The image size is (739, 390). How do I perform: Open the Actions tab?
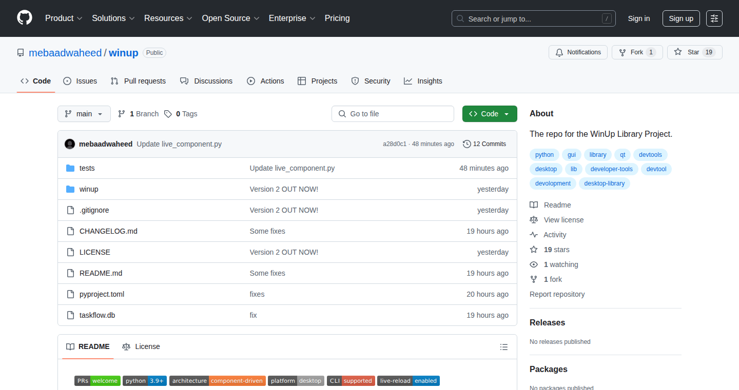pyautogui.click(x=265, y=81)
